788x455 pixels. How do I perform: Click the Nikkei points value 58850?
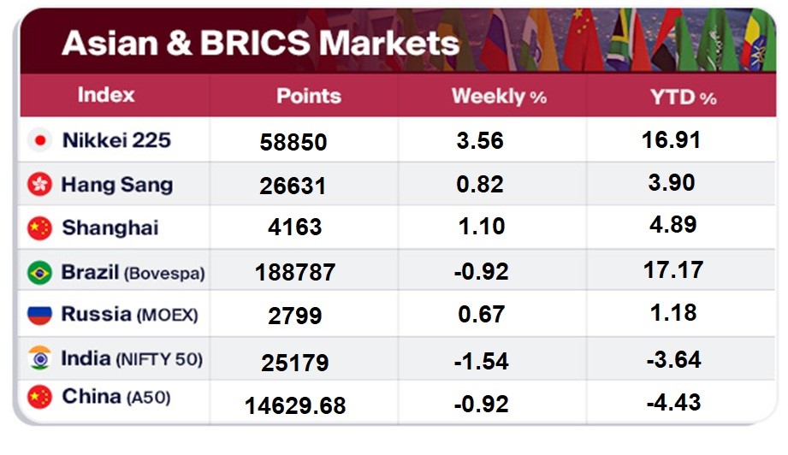pyautogui.click(x=293, y=142)
